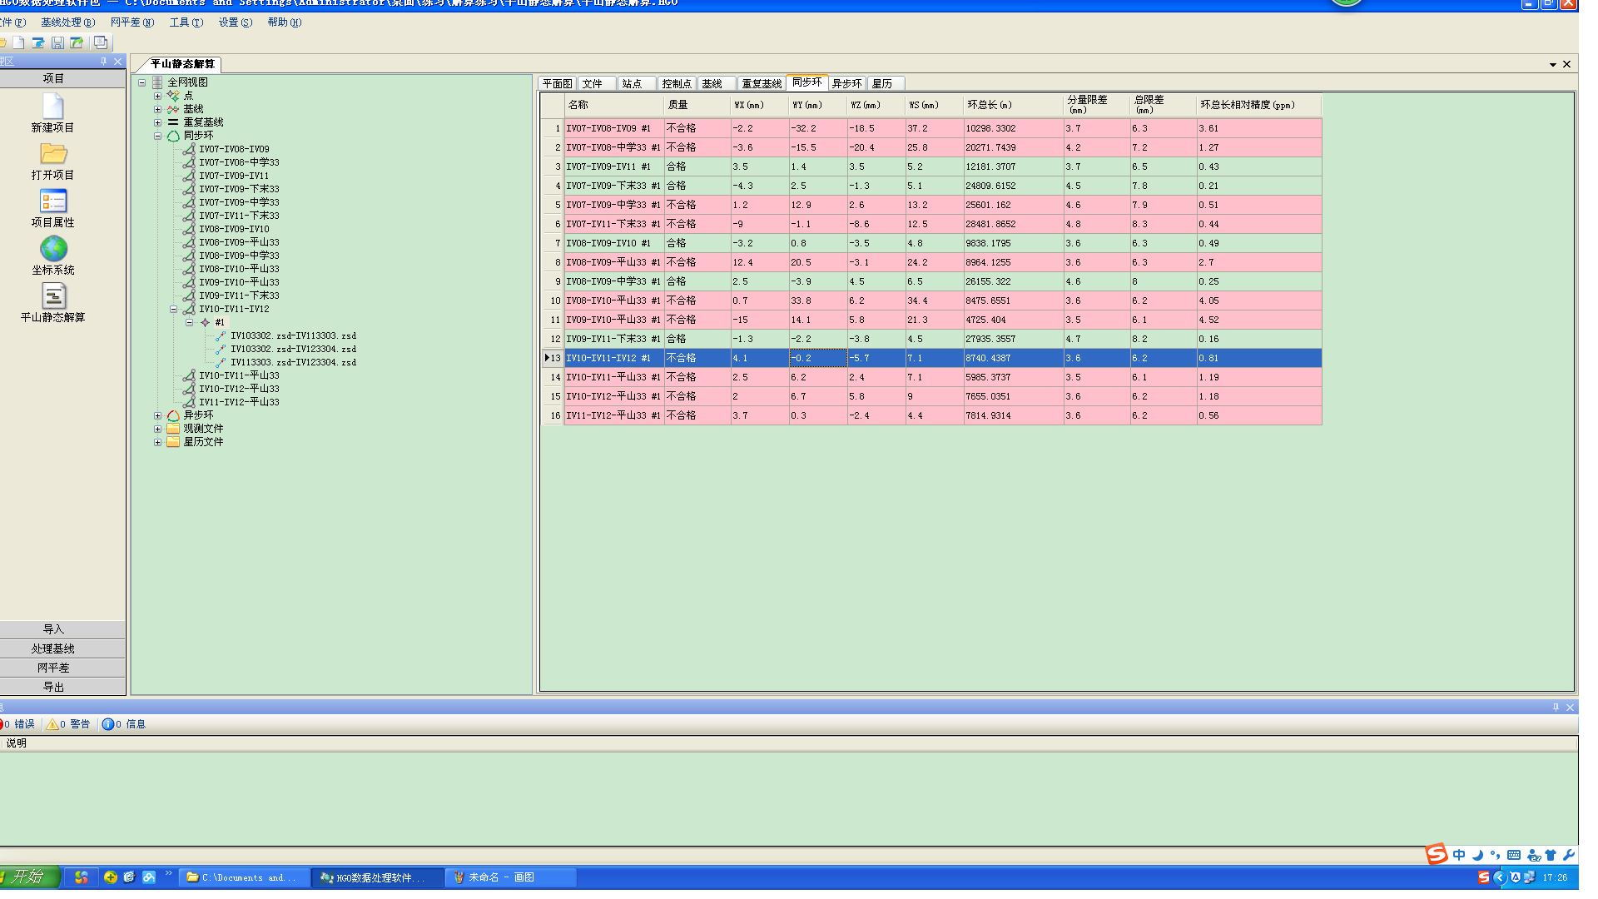Switch to 未命名 - 画图 taskbar window
This screenshot has width=1598, height=899.
[509, 877]
